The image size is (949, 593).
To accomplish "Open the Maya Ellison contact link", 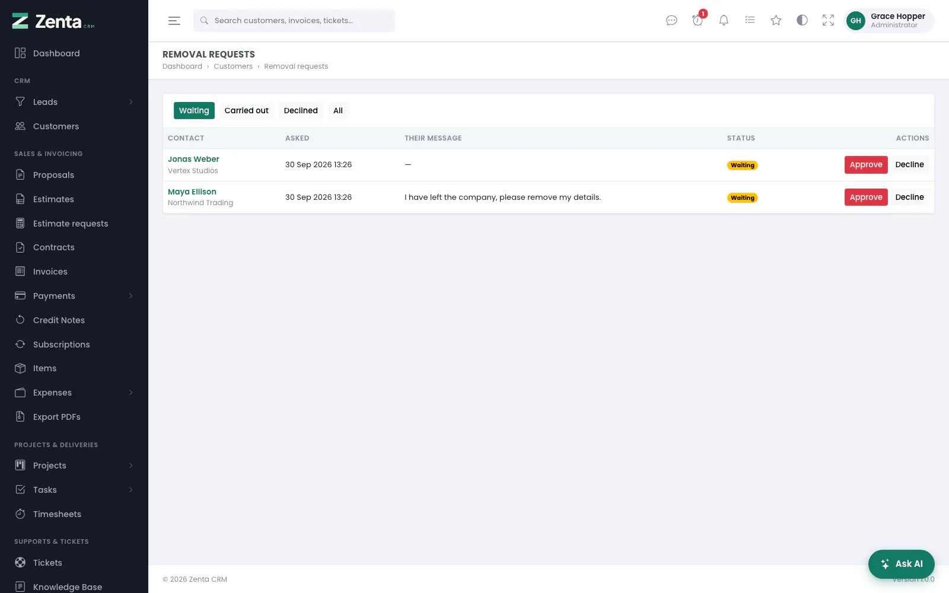I will coord(192,192).
